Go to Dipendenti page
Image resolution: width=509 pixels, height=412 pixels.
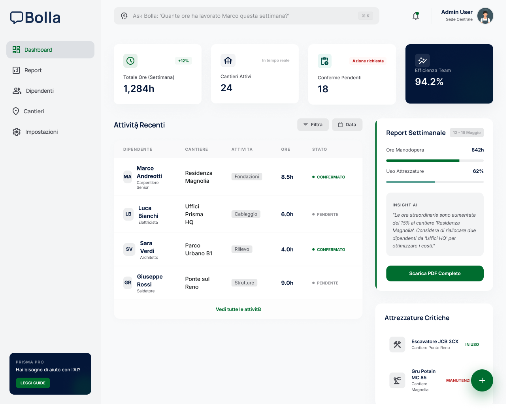[50, 91]
